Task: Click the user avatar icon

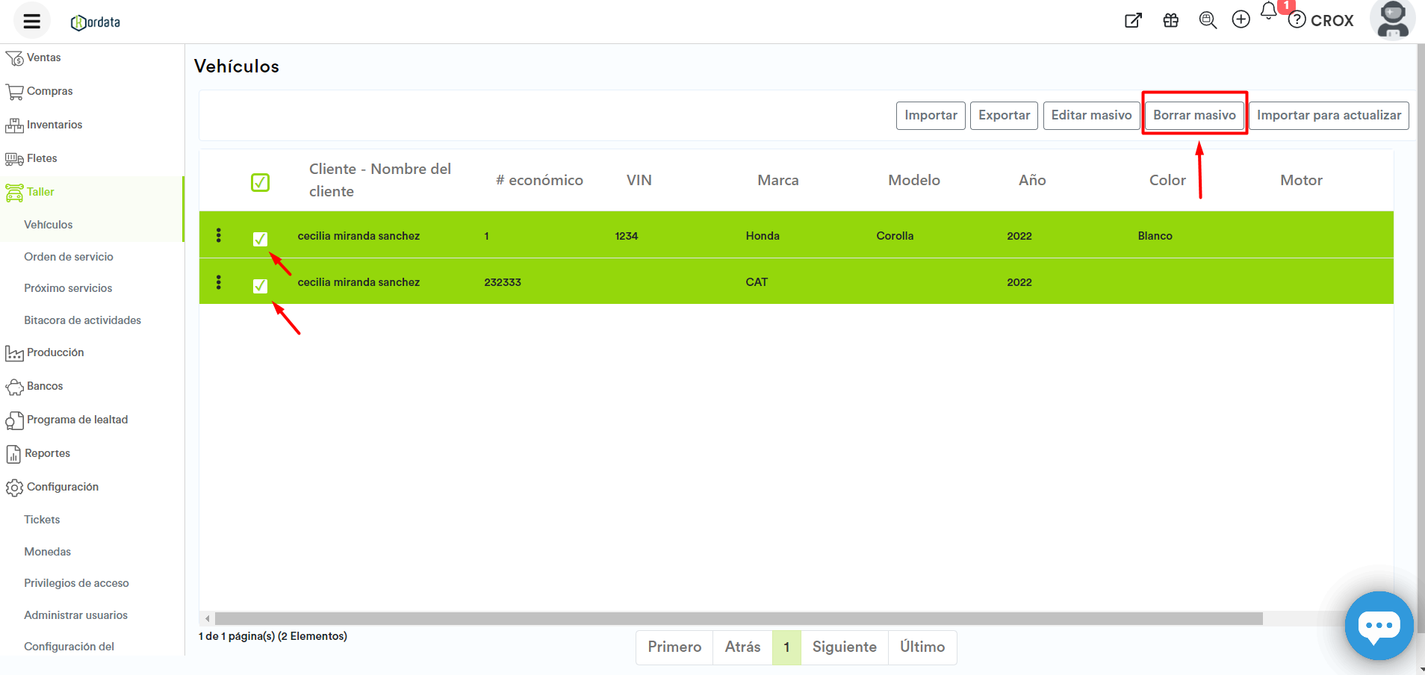Action: (x=1392, y=20)
